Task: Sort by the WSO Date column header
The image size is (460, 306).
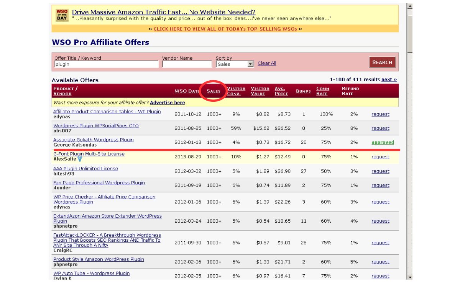Action: [x=187, y=91]
